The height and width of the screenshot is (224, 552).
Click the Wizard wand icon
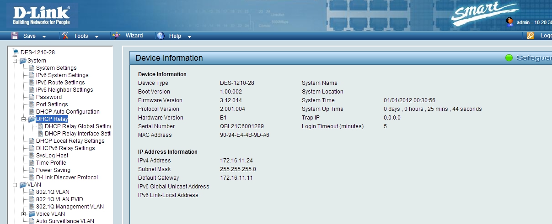point(117,36)
